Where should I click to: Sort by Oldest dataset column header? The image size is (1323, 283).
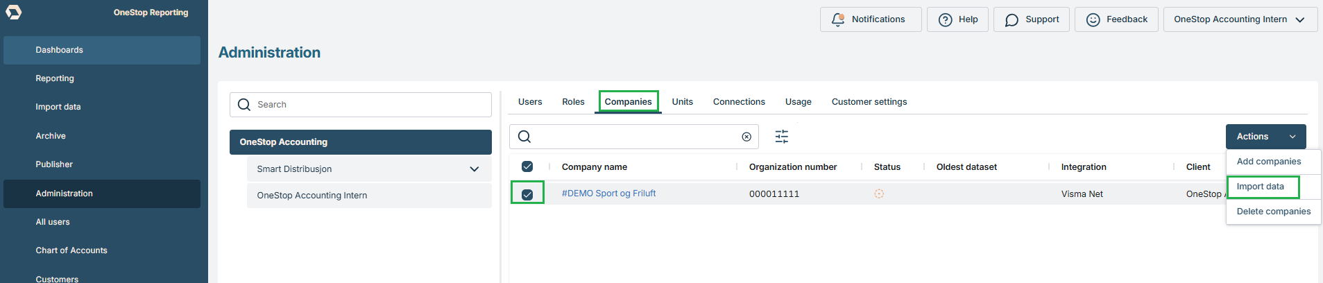966,167
